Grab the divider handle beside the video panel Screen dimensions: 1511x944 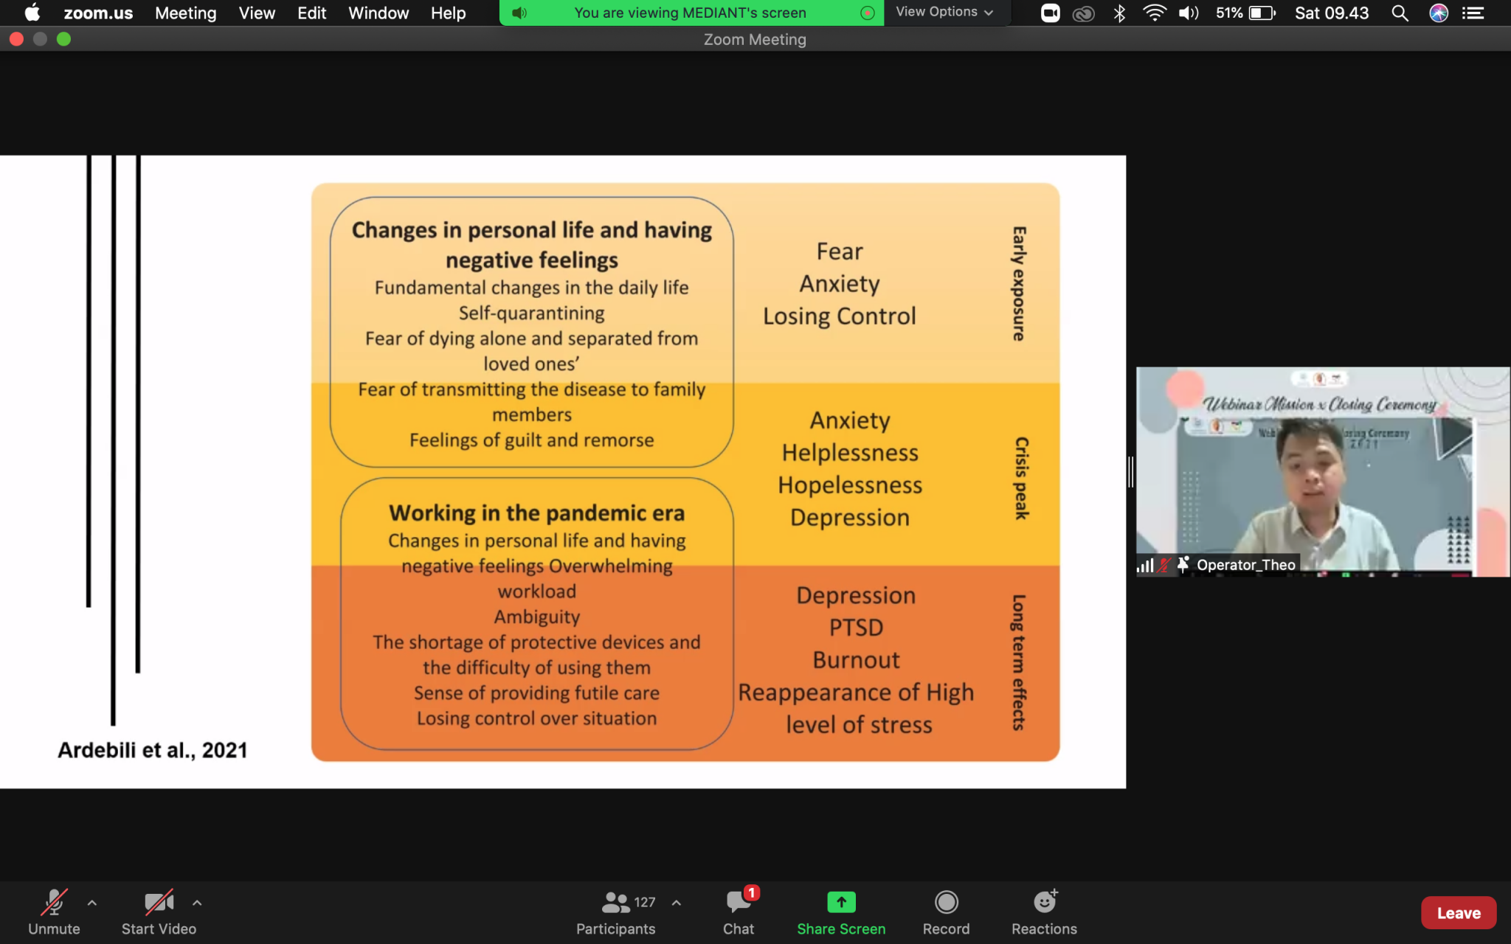pyautogui.click(x=1130, y=472)
